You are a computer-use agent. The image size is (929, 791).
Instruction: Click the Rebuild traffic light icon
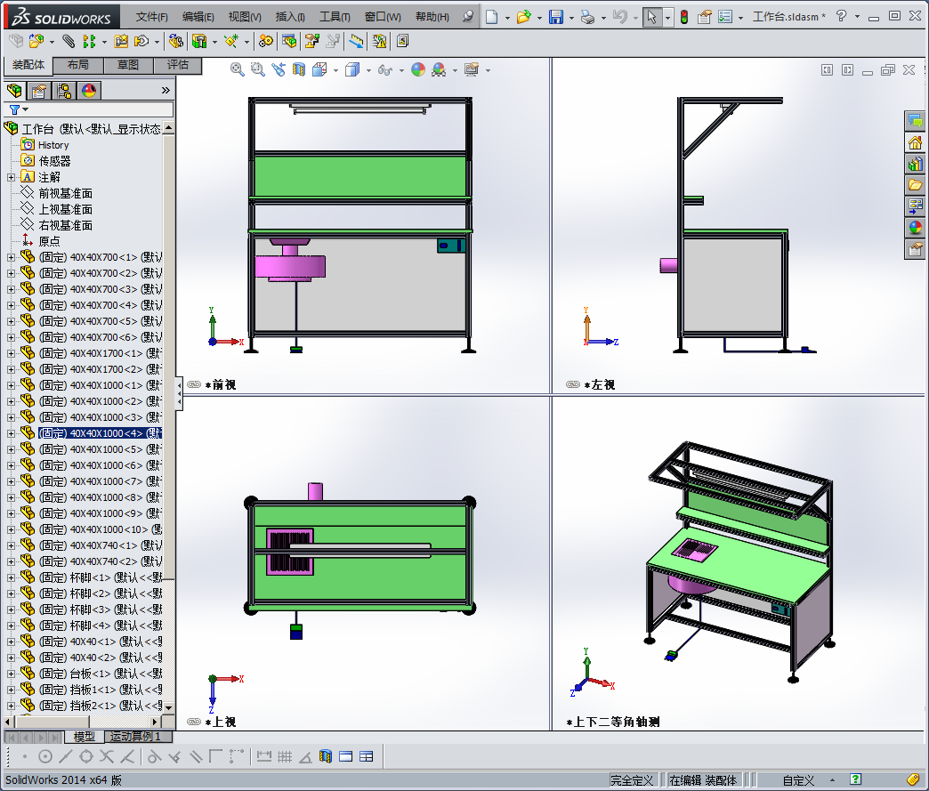684,17
